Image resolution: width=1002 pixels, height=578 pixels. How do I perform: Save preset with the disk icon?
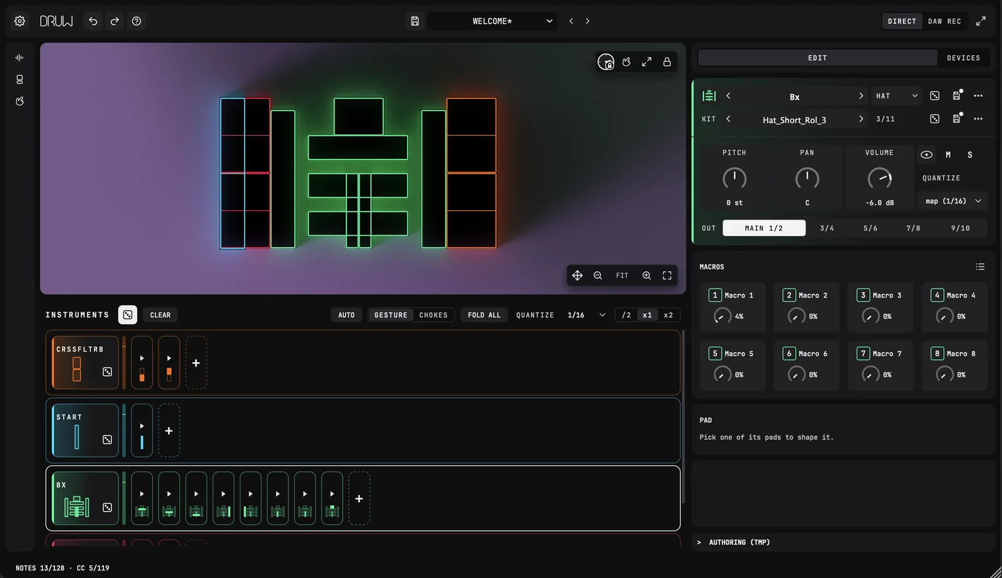click(415, 21)
